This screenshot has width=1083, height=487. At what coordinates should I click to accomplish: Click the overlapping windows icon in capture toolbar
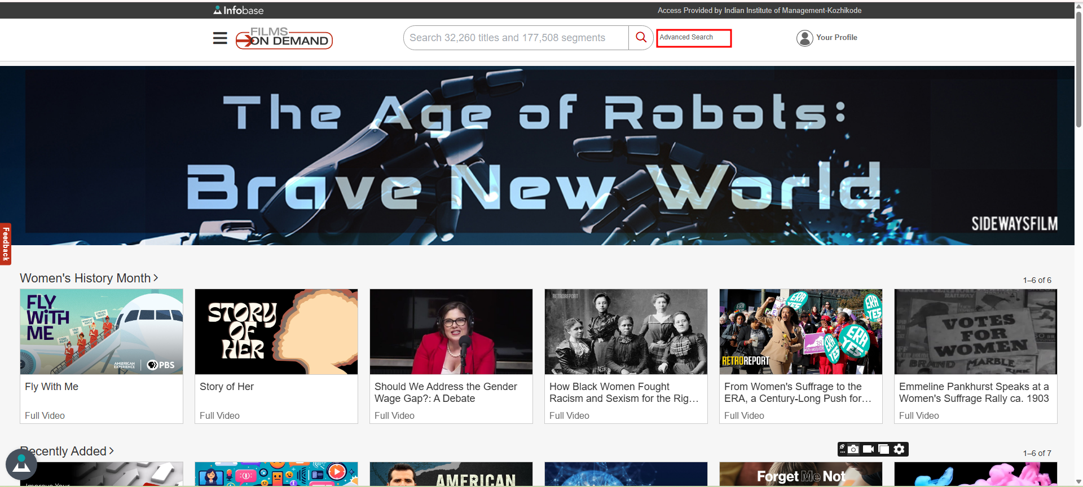[884, 449]
